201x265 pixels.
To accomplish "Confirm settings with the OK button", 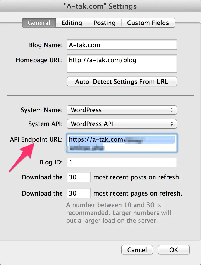I will point(174,250).
